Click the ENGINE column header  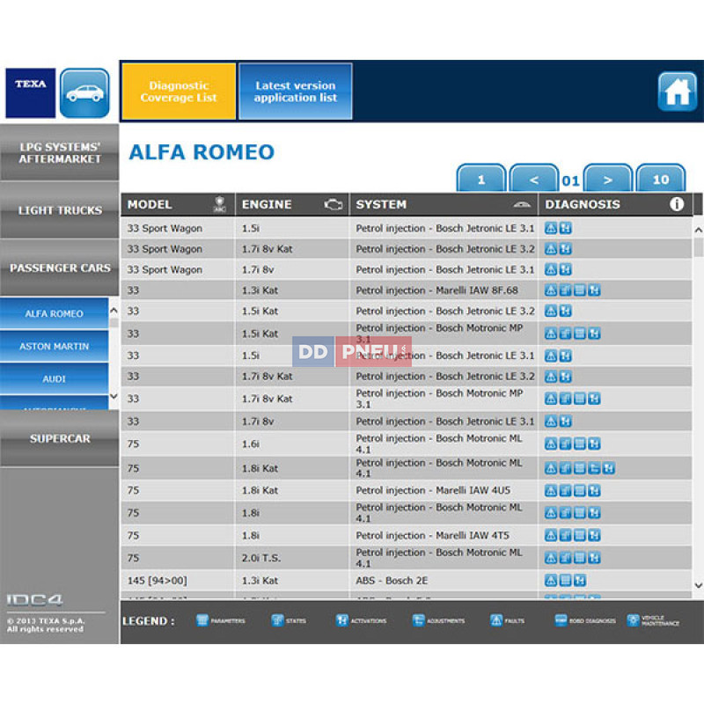(x=292, y=205)
